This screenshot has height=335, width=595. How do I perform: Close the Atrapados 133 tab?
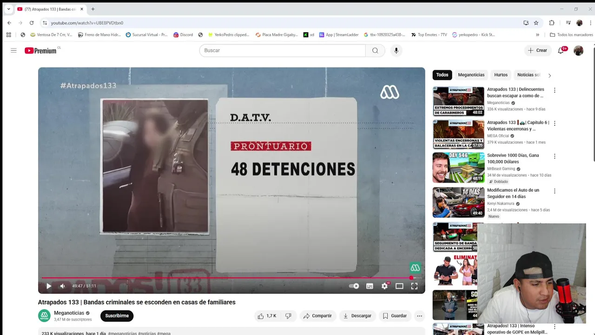pyautogui.click(x=82, y=9)
